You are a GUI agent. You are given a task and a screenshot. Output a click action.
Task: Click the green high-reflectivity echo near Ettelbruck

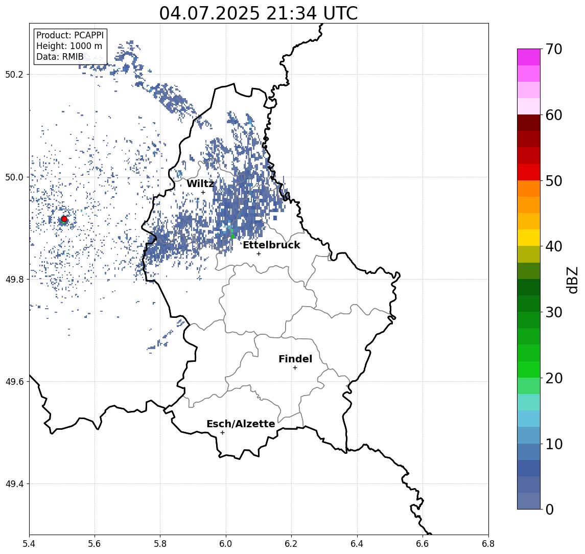[232, 235]
